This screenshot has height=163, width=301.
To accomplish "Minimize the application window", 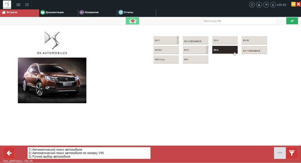I will pyautogui.click(x=293, y=4).
